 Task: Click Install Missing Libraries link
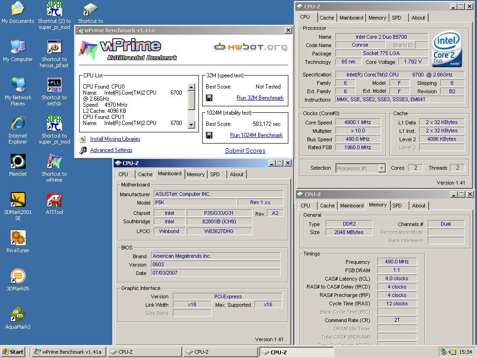(x=116, y=139)
